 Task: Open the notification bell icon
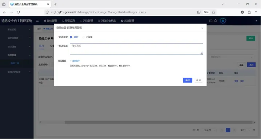click(x=216, y=21)
